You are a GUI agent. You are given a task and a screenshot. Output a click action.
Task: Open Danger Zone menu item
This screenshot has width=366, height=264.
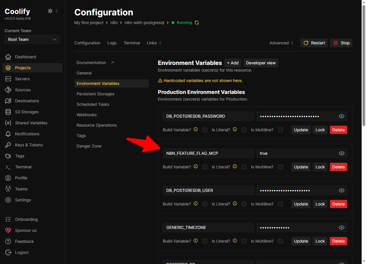111,146
